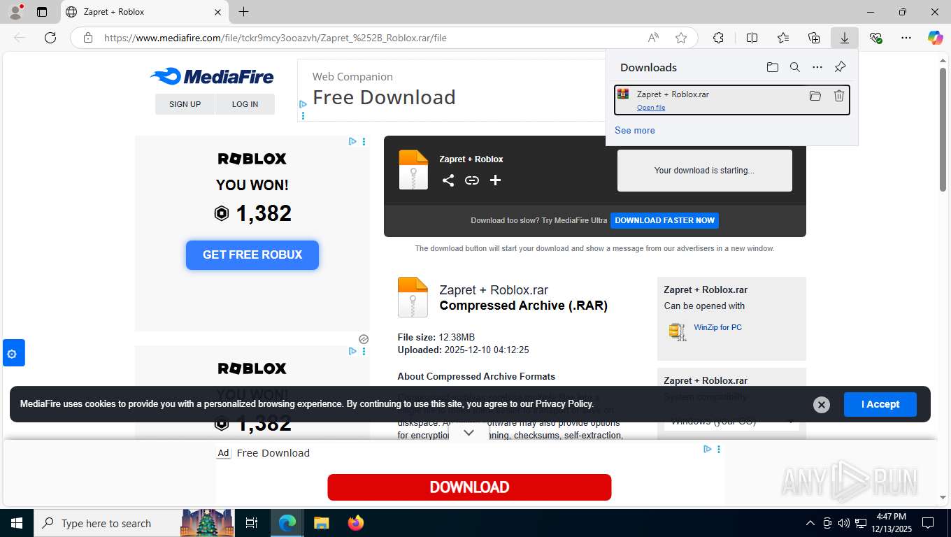Close the Zapret + Roblox tab
Viewport: 951px width, 537px height.
pyautogui.click(x=217, y=12)
